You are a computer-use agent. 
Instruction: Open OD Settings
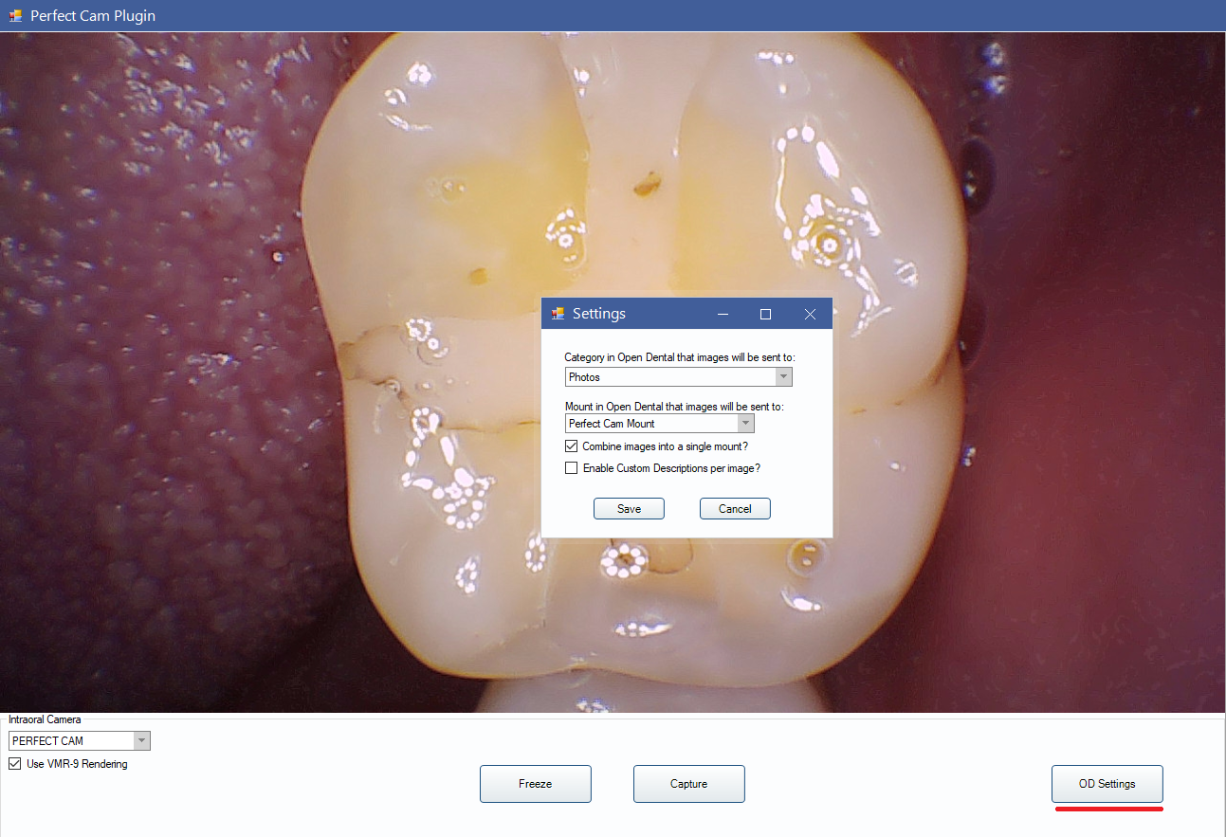(x=1107, y=784)
